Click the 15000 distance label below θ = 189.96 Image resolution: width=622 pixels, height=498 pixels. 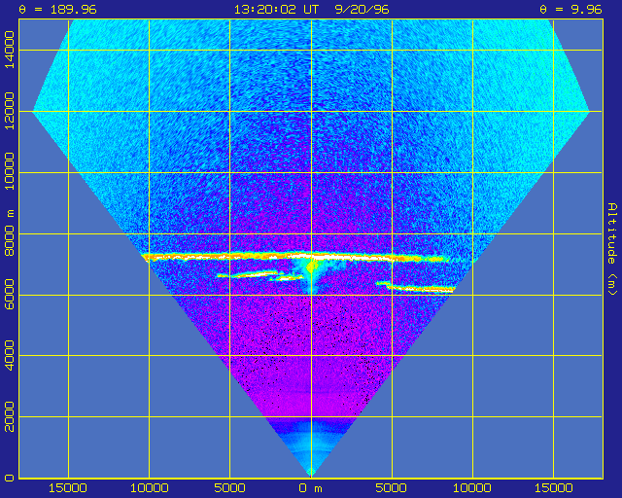68,488
